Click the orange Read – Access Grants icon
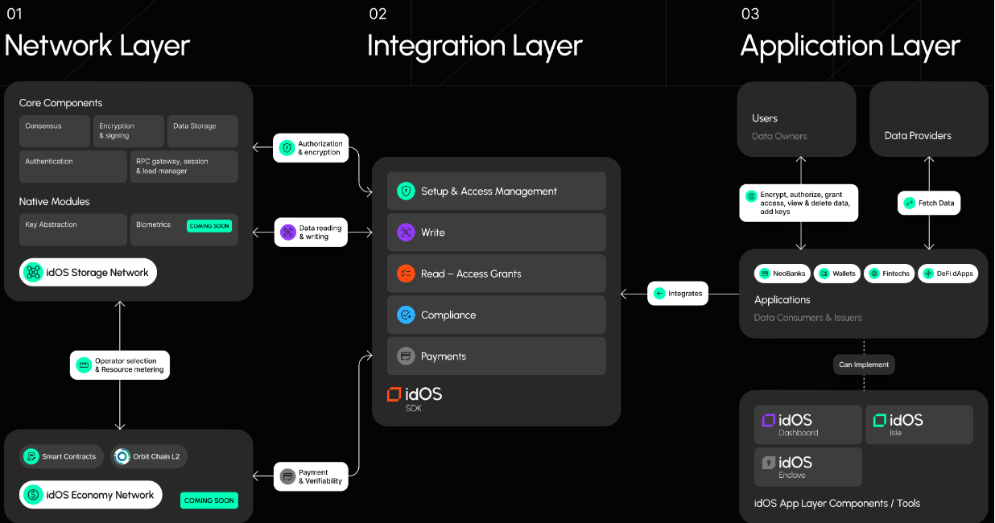Viewport: 995px width, 523px height. click(406, 274)
